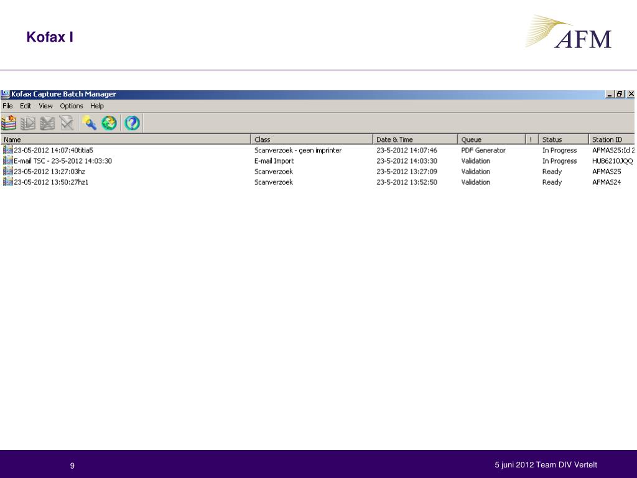Click 'In Progress' status of the titia5 batch
This screenshot has height=478, width=637.
pyautogui.click(x=559, y=151)
